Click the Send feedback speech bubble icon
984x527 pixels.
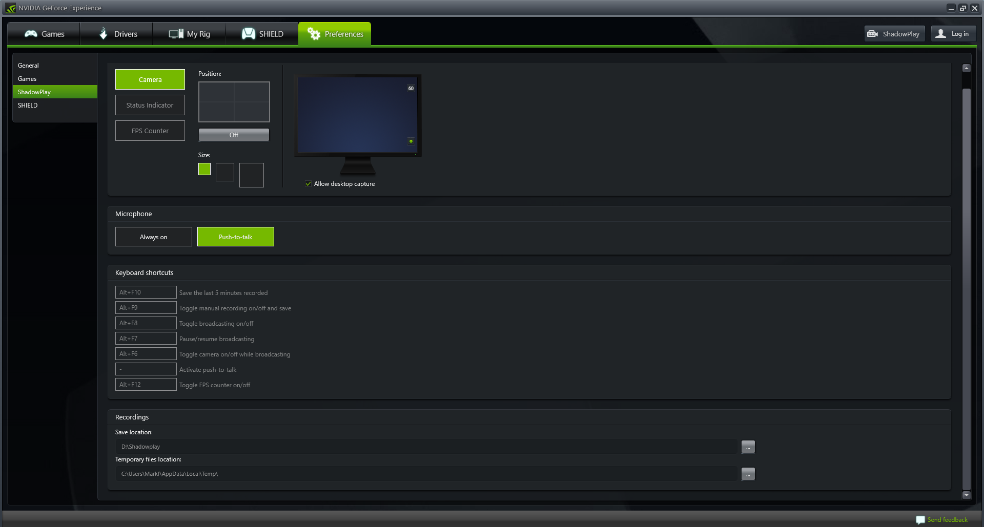[920, 520]
